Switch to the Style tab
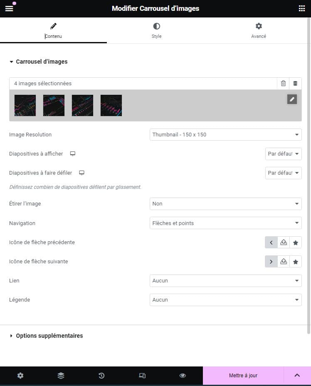311x386 pixels. pos(156,30)
